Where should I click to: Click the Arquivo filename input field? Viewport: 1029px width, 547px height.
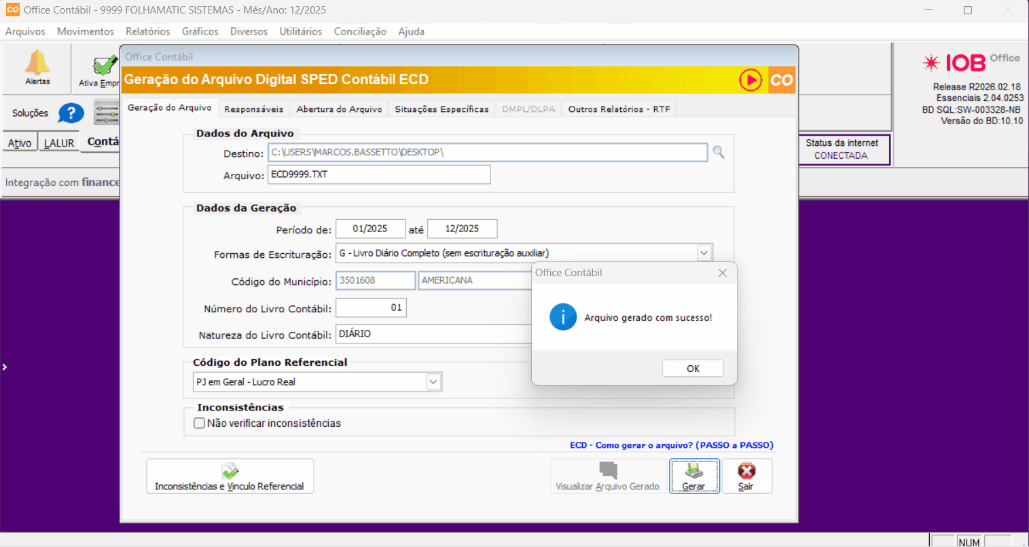pyautogui.click(x=378, y=174)
